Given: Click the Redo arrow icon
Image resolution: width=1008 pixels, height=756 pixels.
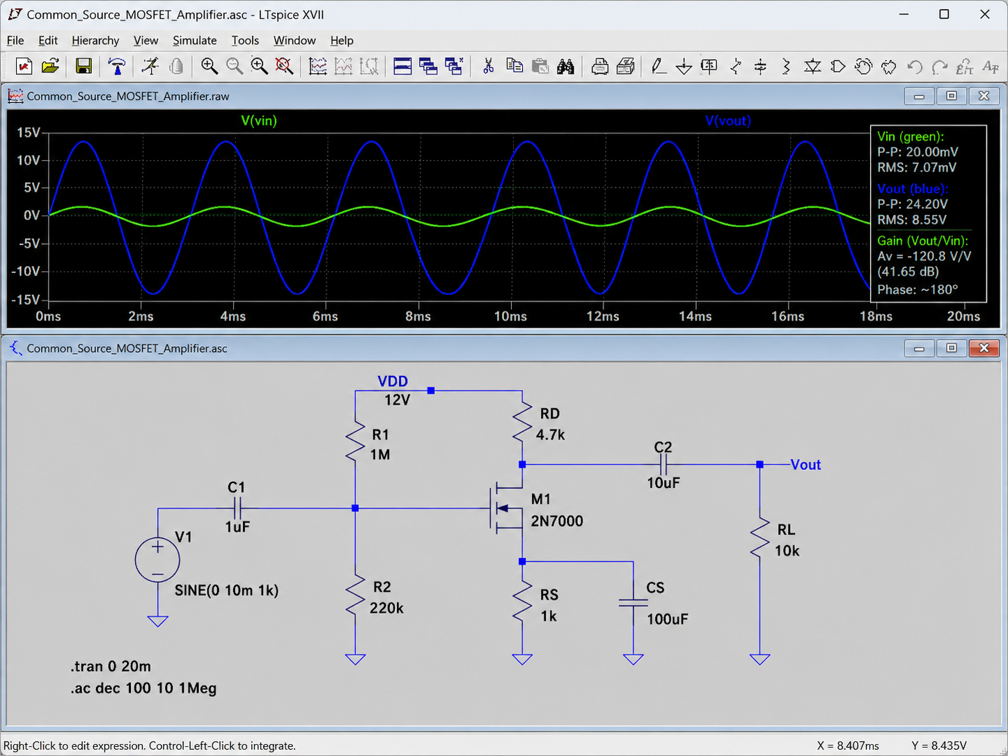Looking at the screenshot, I should (x=940, y=67).
